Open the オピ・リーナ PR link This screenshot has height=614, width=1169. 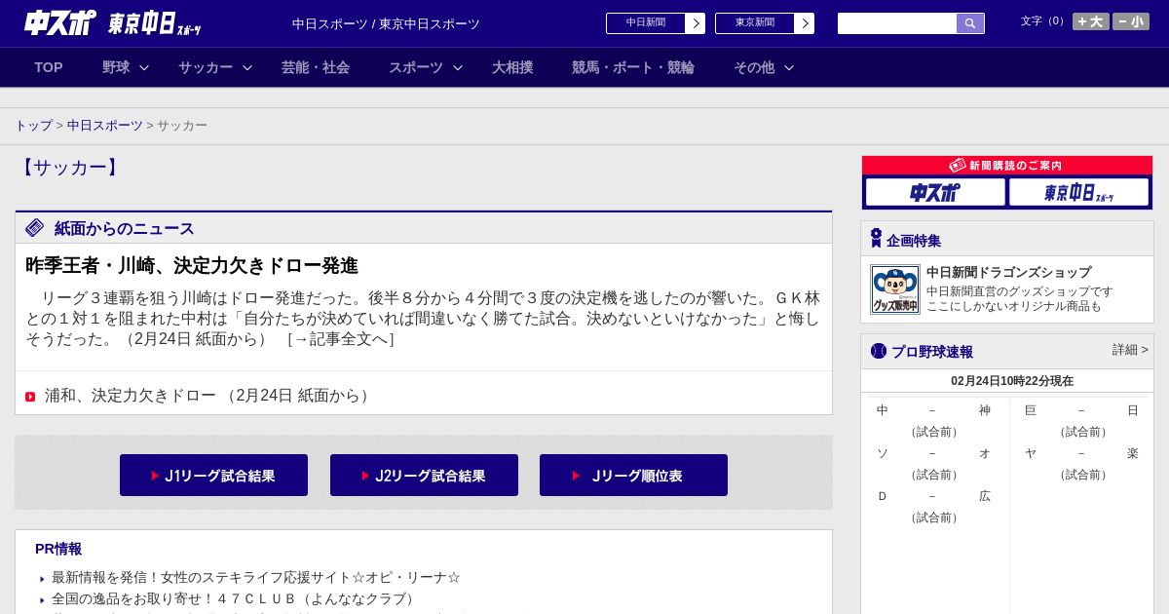click(256, 577)
